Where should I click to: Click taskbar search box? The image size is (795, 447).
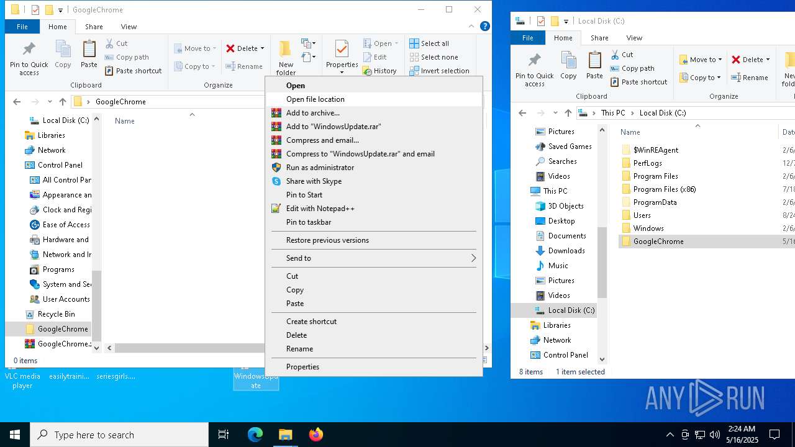coord(119,435)
